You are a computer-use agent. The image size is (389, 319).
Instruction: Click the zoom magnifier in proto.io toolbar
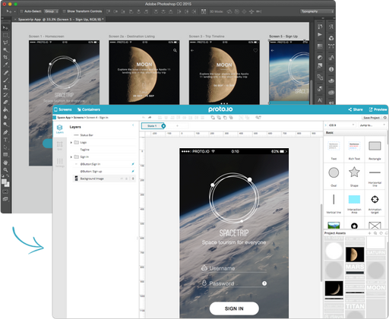coord(258,118)
